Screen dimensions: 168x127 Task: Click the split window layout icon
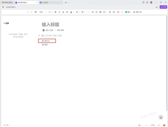(143, 3)
